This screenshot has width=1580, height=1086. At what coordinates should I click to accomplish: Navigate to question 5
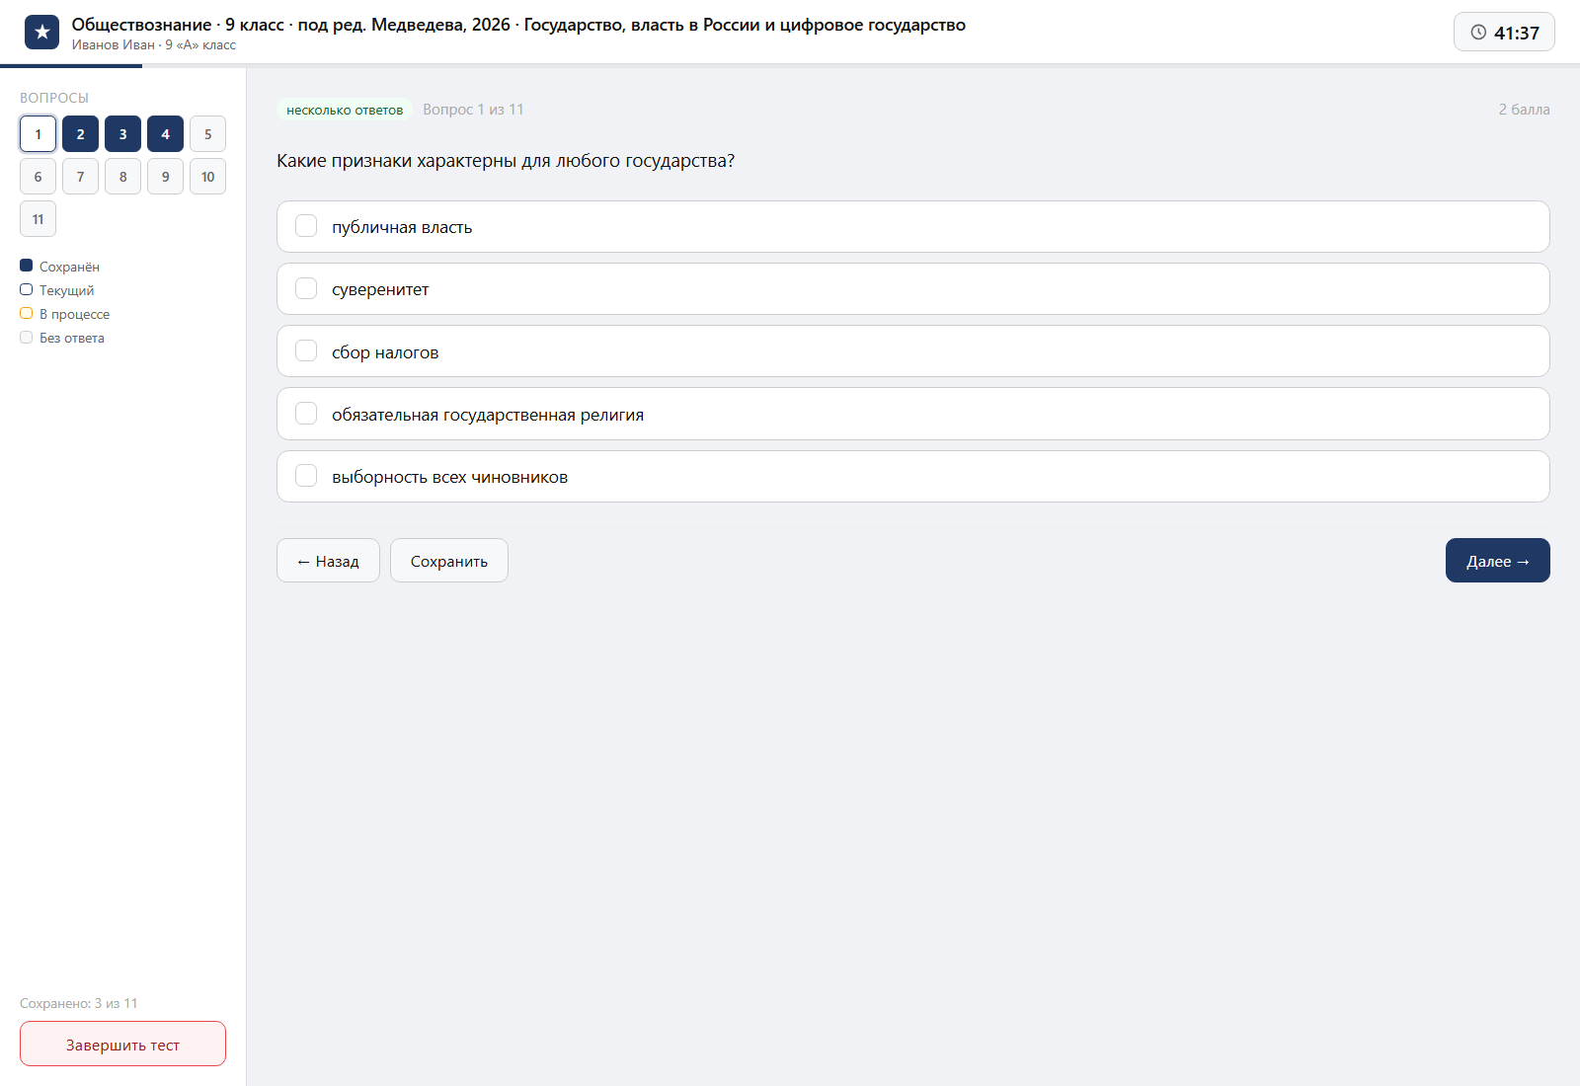click(207, 134)
